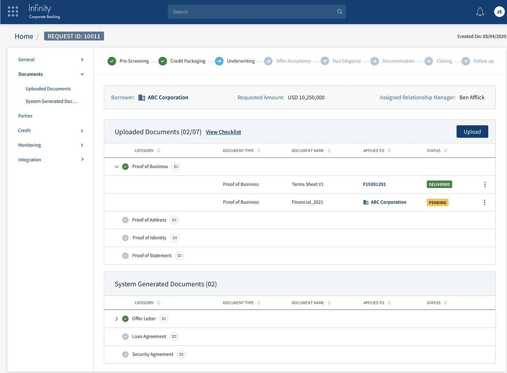Expand the General sidebar section chevron
The width and height of the screenshot is (507, 373).
click(x=82, y=60)
